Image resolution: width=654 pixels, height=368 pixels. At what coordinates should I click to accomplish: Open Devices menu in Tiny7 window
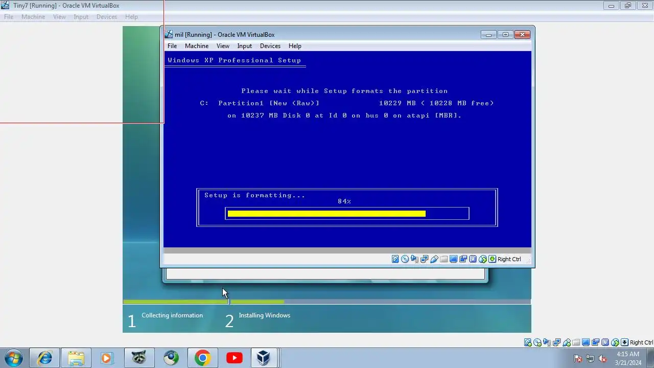click(x=107, y=17)
